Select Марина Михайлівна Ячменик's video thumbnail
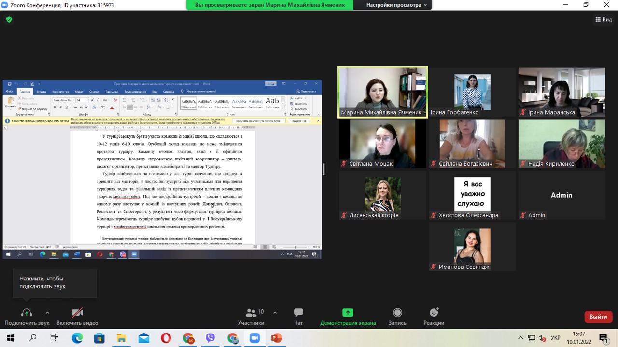This screenshot has height=347, width=618. (x=382, y=92)
